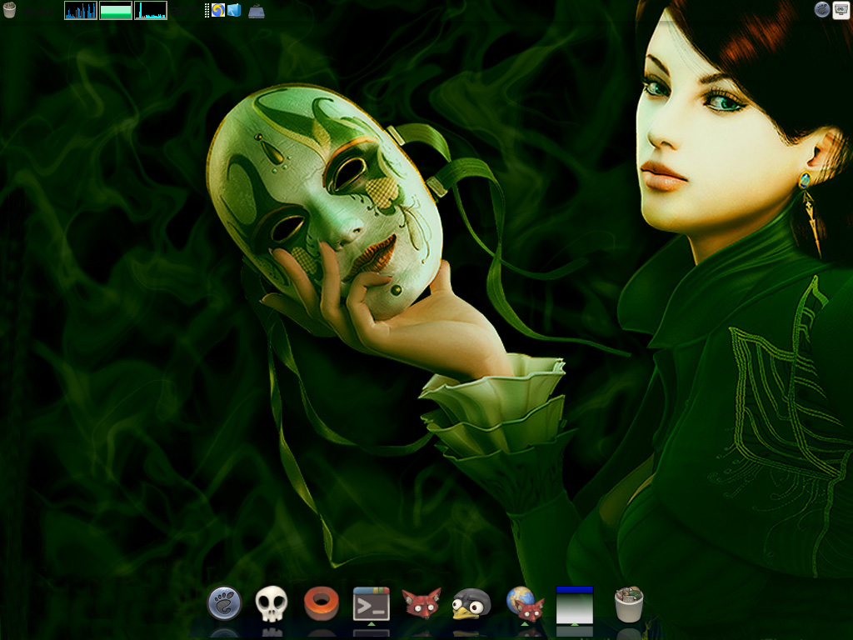
Task: Click the GNOME foot icon in top-right panel
Action: (821, 9)
